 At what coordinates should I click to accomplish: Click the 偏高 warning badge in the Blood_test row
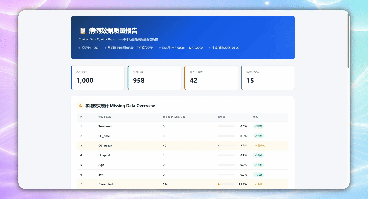(x=258, y=184)
